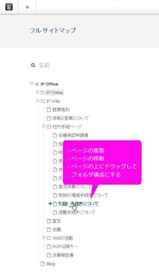Click the home icon beside IP Office
Screen dimensions: 159x280
click(37, 84)
